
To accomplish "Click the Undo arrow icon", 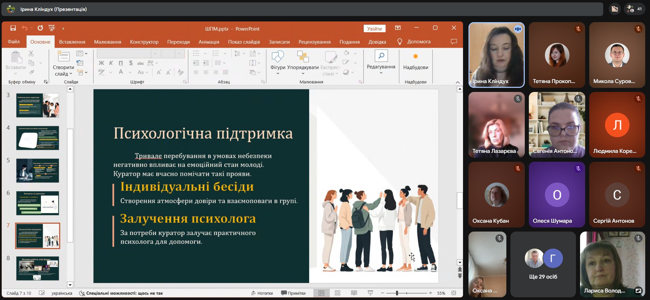I will (25, 28).
